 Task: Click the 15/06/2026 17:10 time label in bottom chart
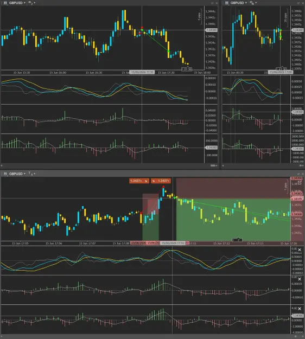(173, 243)
